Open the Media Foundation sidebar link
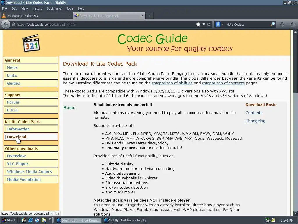298x224 pixels. pos(31,179)
